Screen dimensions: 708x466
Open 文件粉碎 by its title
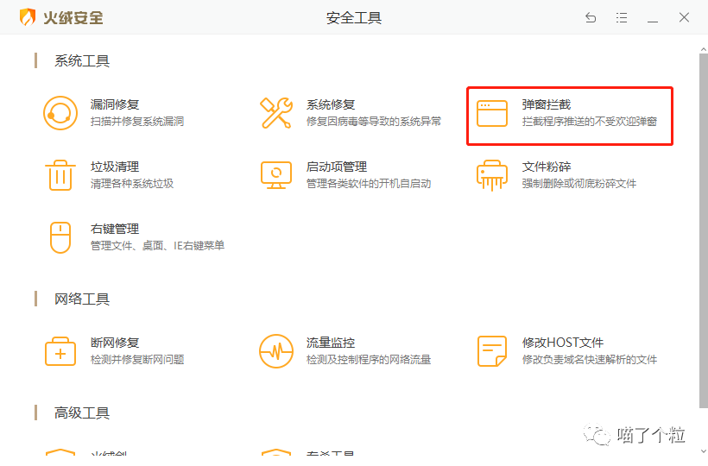click(x=547, y=167)
